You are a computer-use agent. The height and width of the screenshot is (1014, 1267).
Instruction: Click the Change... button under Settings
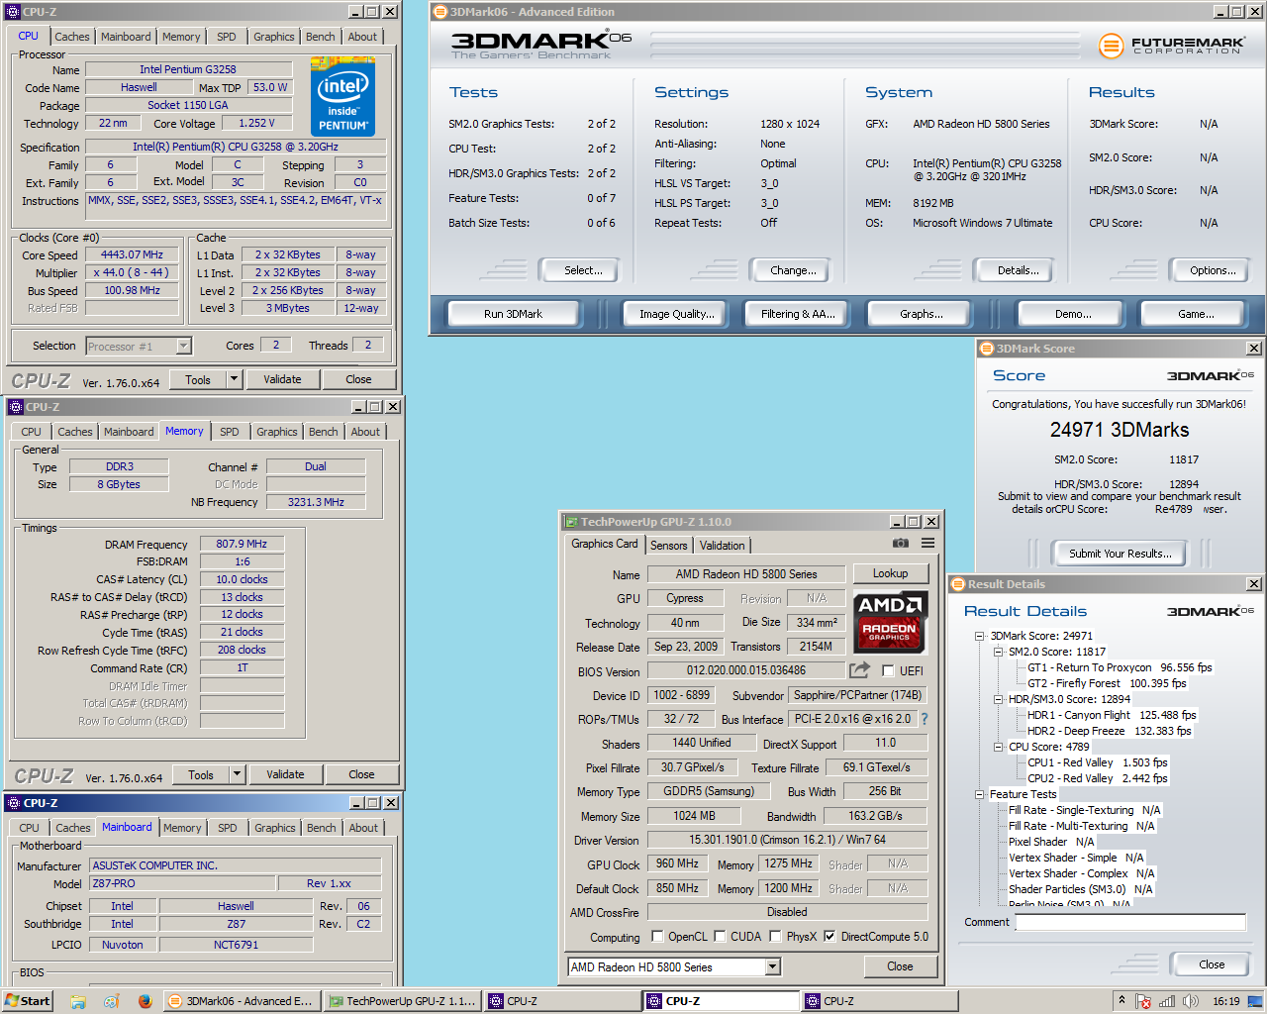tap(793, 270)
